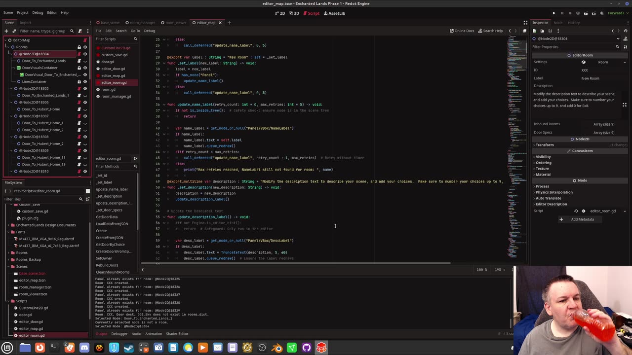Viewport: 632px width, 355px height.
Task: Open the Forward+ renderer dropdown
Action: pos(617,13)
